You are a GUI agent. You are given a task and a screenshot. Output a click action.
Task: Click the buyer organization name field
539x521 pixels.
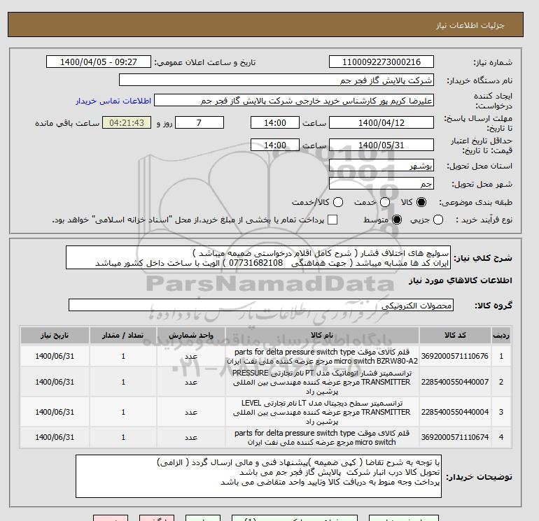276,80
